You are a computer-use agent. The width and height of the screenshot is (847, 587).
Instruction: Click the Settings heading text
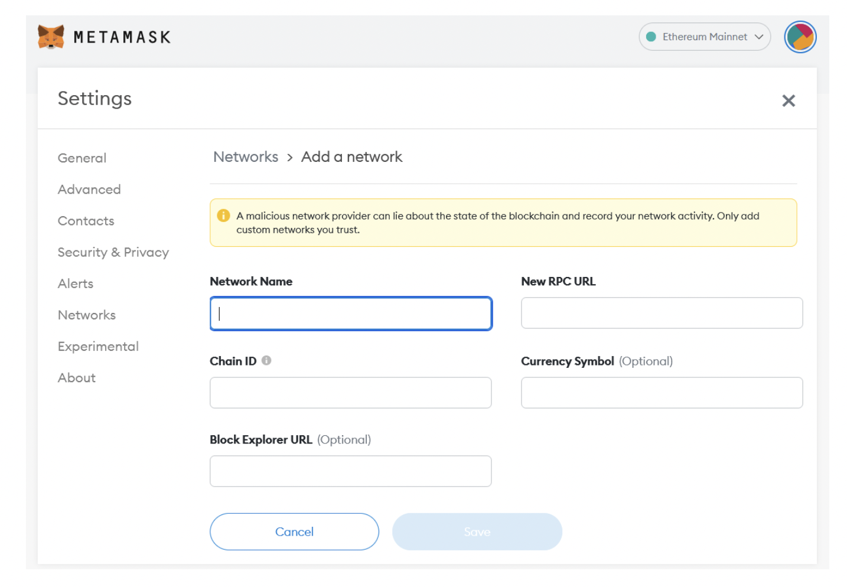pyautogui.click(x=95, y=98)
